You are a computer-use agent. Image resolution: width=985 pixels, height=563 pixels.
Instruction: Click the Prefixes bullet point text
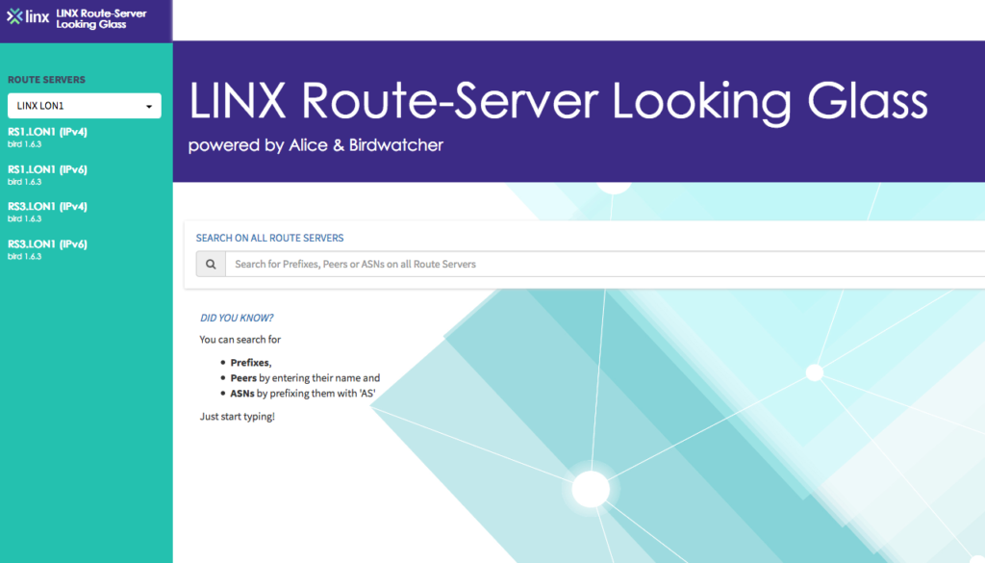tap(250, 362)
